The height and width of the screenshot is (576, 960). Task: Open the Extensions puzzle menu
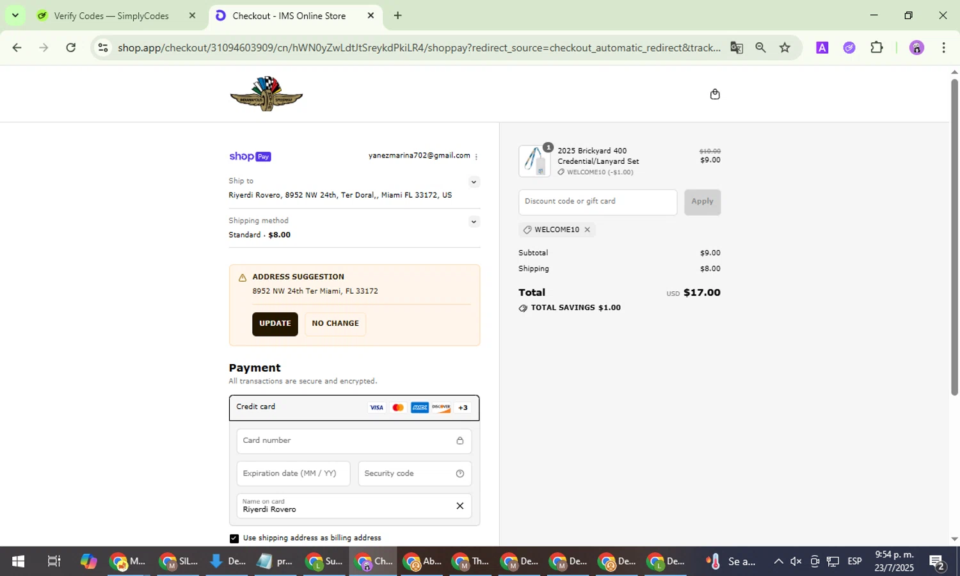(x=877, y=48)
